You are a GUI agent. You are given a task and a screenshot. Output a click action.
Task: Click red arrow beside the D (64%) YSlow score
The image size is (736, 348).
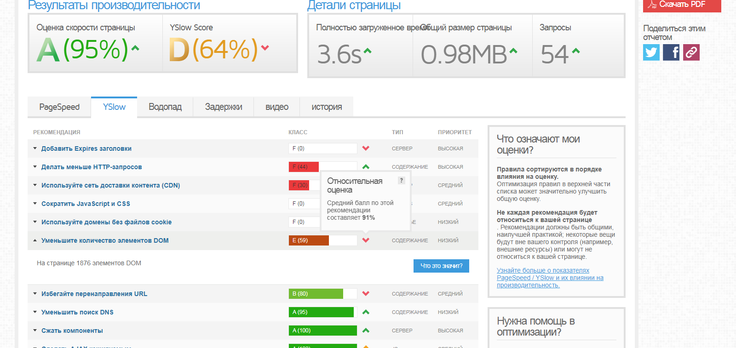265,47
